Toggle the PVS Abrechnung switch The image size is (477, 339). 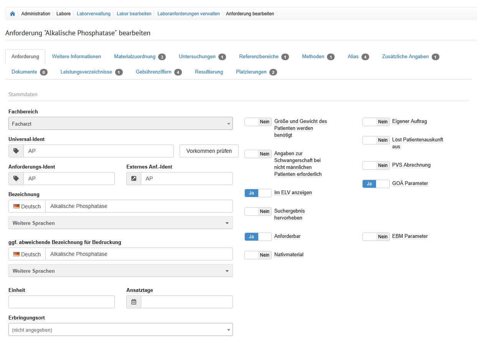pos(376,165)
